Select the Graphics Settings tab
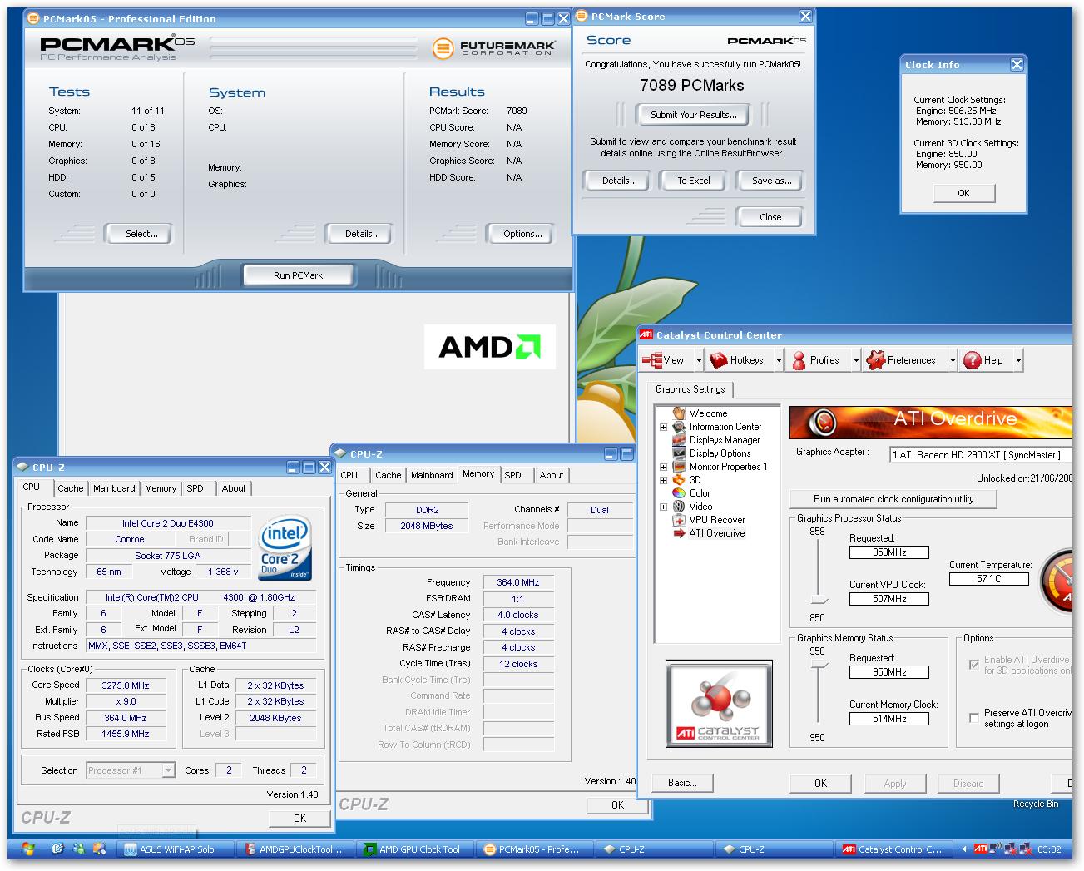 [690, 389]
